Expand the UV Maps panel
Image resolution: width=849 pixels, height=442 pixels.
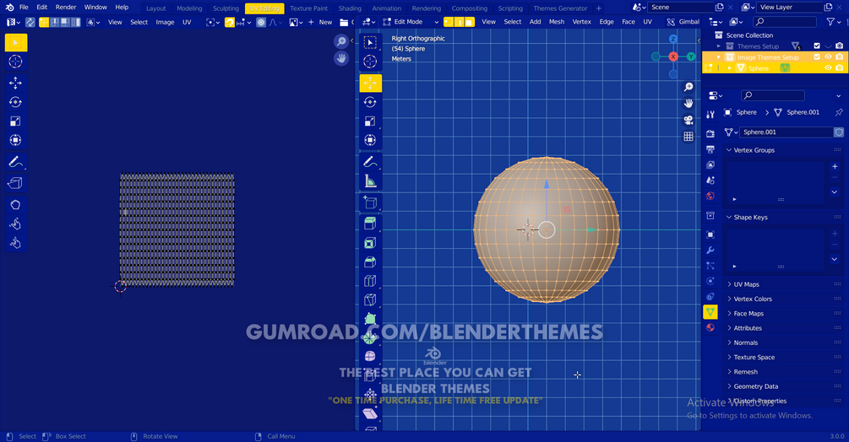tap(729, 284)
